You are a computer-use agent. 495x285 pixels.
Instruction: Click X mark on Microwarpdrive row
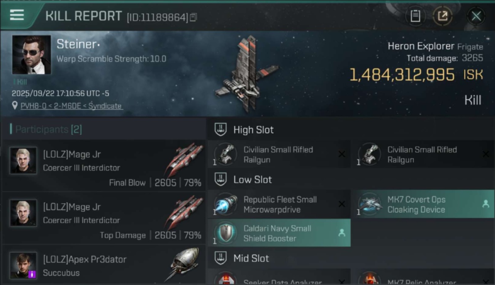point(342,204)
